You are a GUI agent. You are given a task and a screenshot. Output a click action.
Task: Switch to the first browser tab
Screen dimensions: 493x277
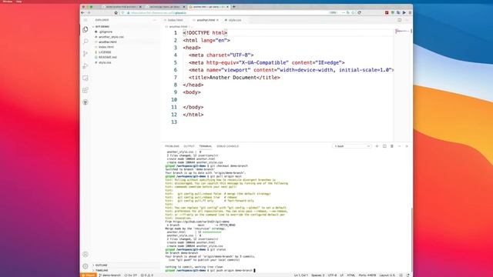[122, 7]
